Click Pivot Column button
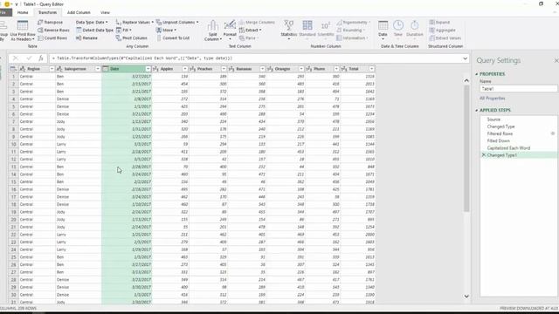The height and width of the screenshot is (314, 559). tap(132, 38)
